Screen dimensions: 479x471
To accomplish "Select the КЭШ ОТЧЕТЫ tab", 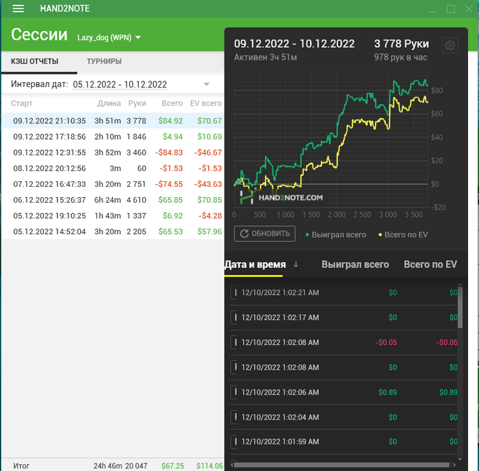I will tap(34, 62).
